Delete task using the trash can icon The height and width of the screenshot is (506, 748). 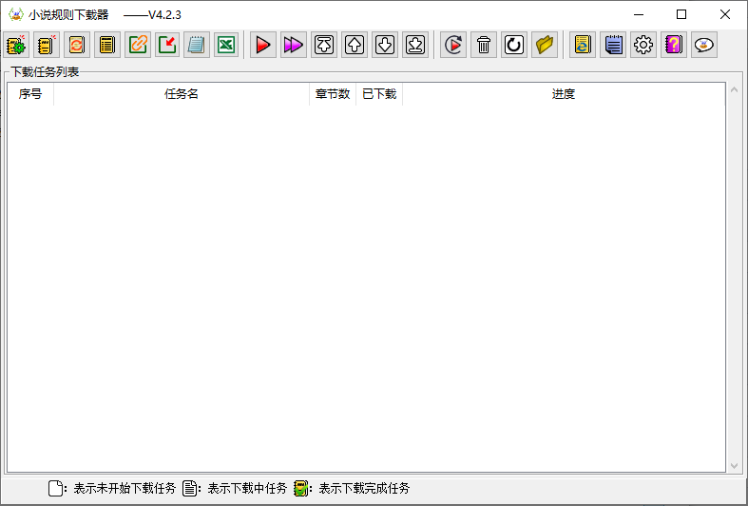(x=484, y=45)
